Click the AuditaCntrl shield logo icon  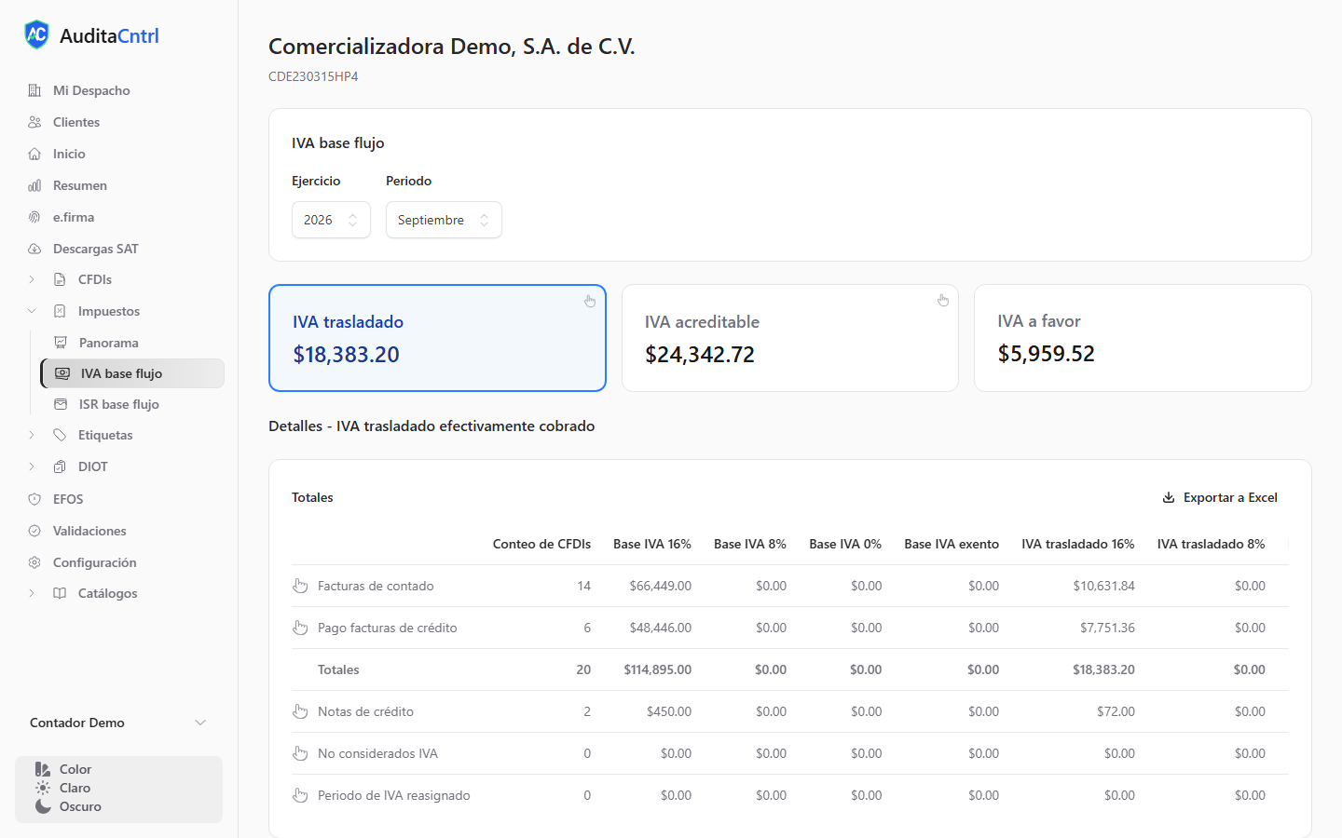coord(36,34)
